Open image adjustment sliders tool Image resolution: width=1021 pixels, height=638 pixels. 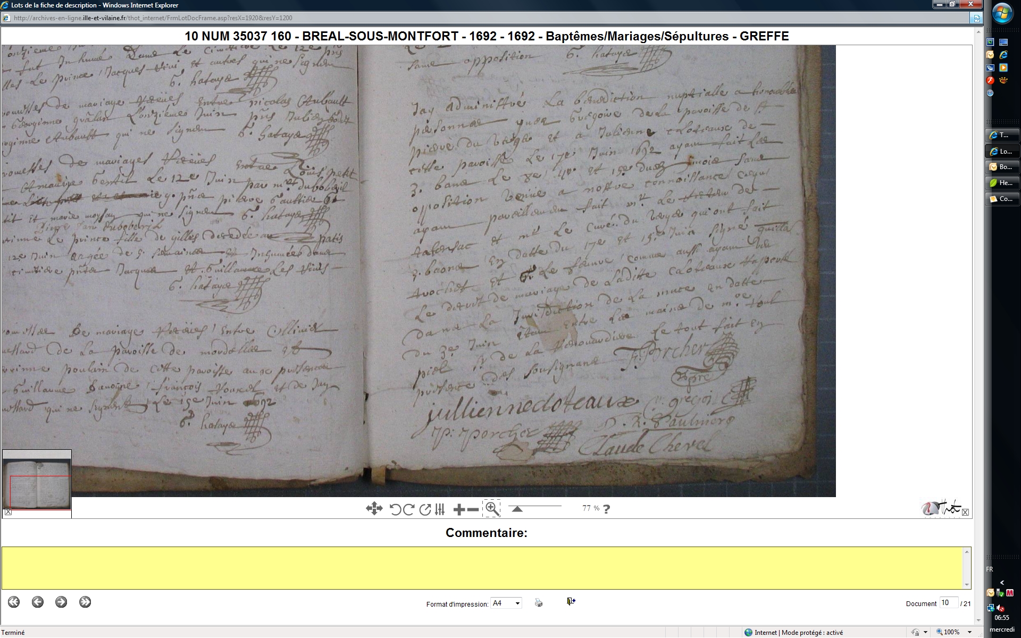[439, 509]
